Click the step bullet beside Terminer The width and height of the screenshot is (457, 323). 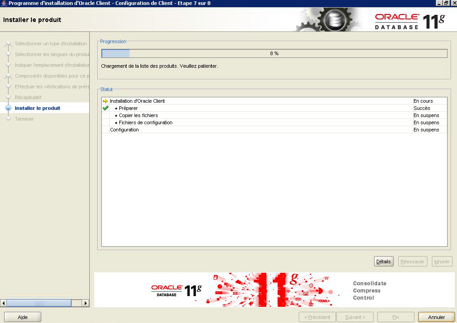click(8, 118)
